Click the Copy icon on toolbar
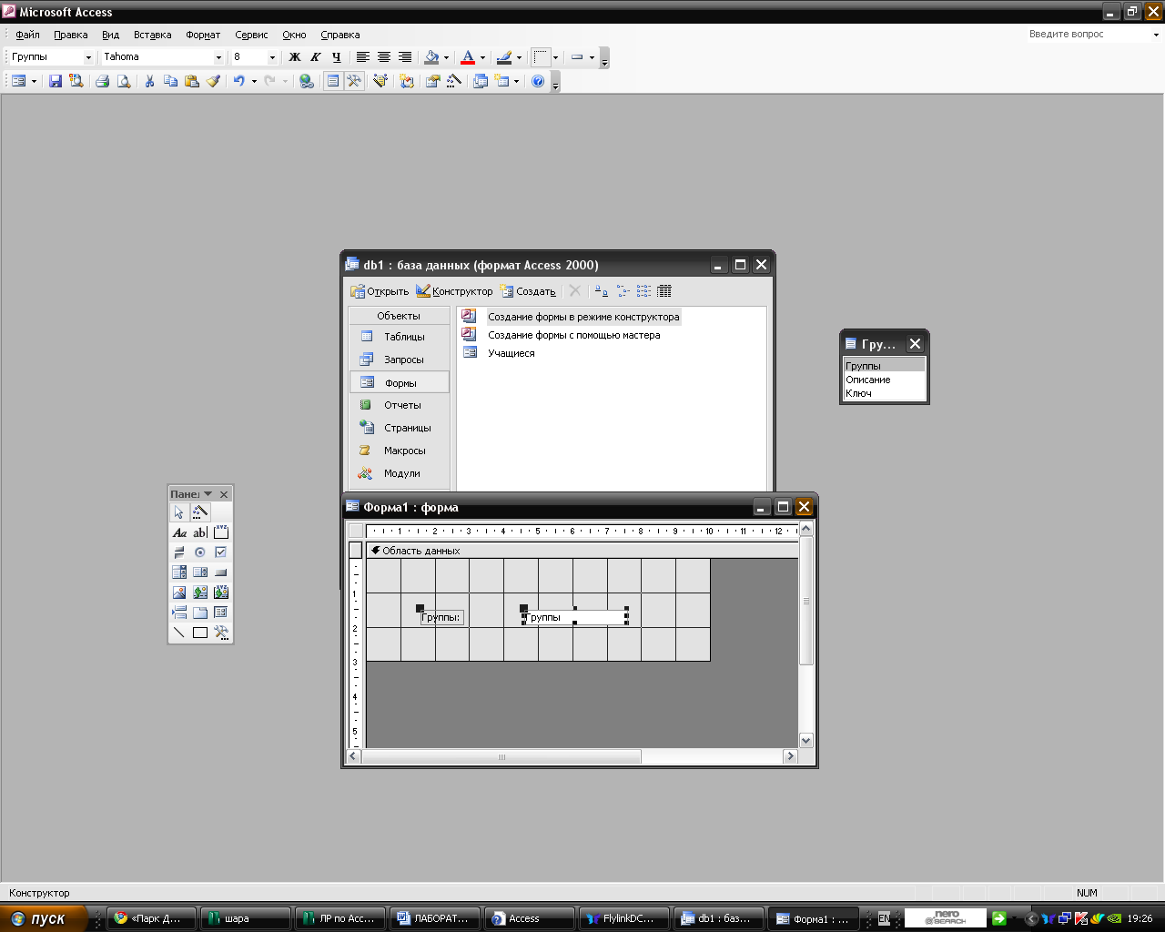The image size is (1165, 932). point(170,81)
